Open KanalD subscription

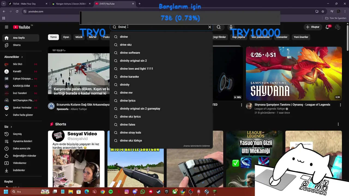[x=21, y=71]
